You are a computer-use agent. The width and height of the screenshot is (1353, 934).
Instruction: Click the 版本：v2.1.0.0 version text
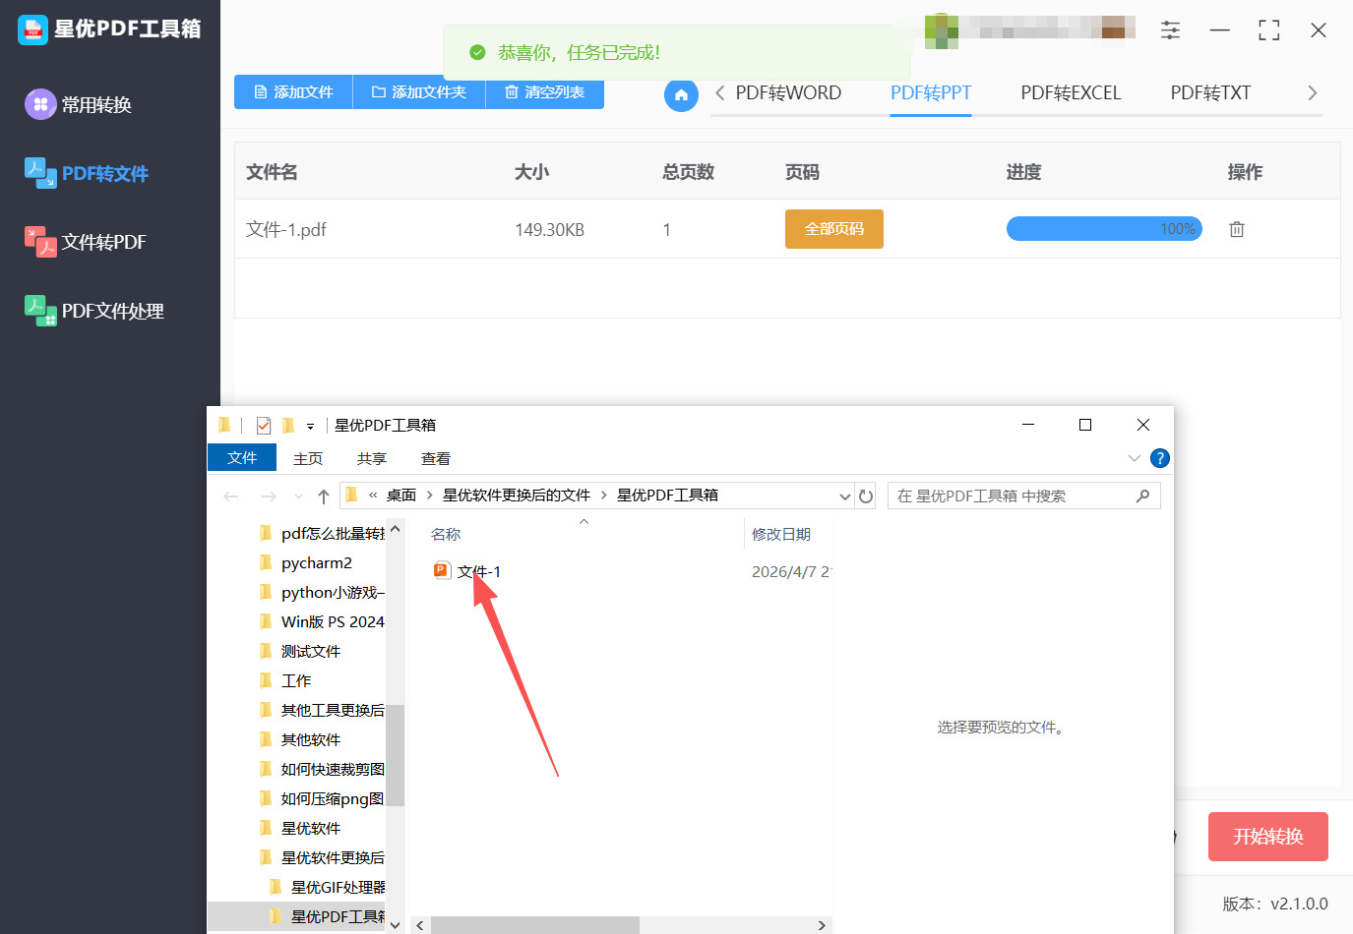1275,905
